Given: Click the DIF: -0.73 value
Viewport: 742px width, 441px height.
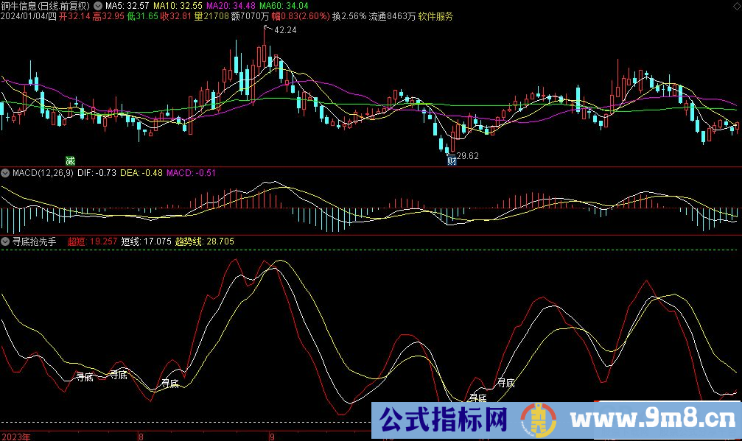Looking at the screenshot, I should point(97,173).
